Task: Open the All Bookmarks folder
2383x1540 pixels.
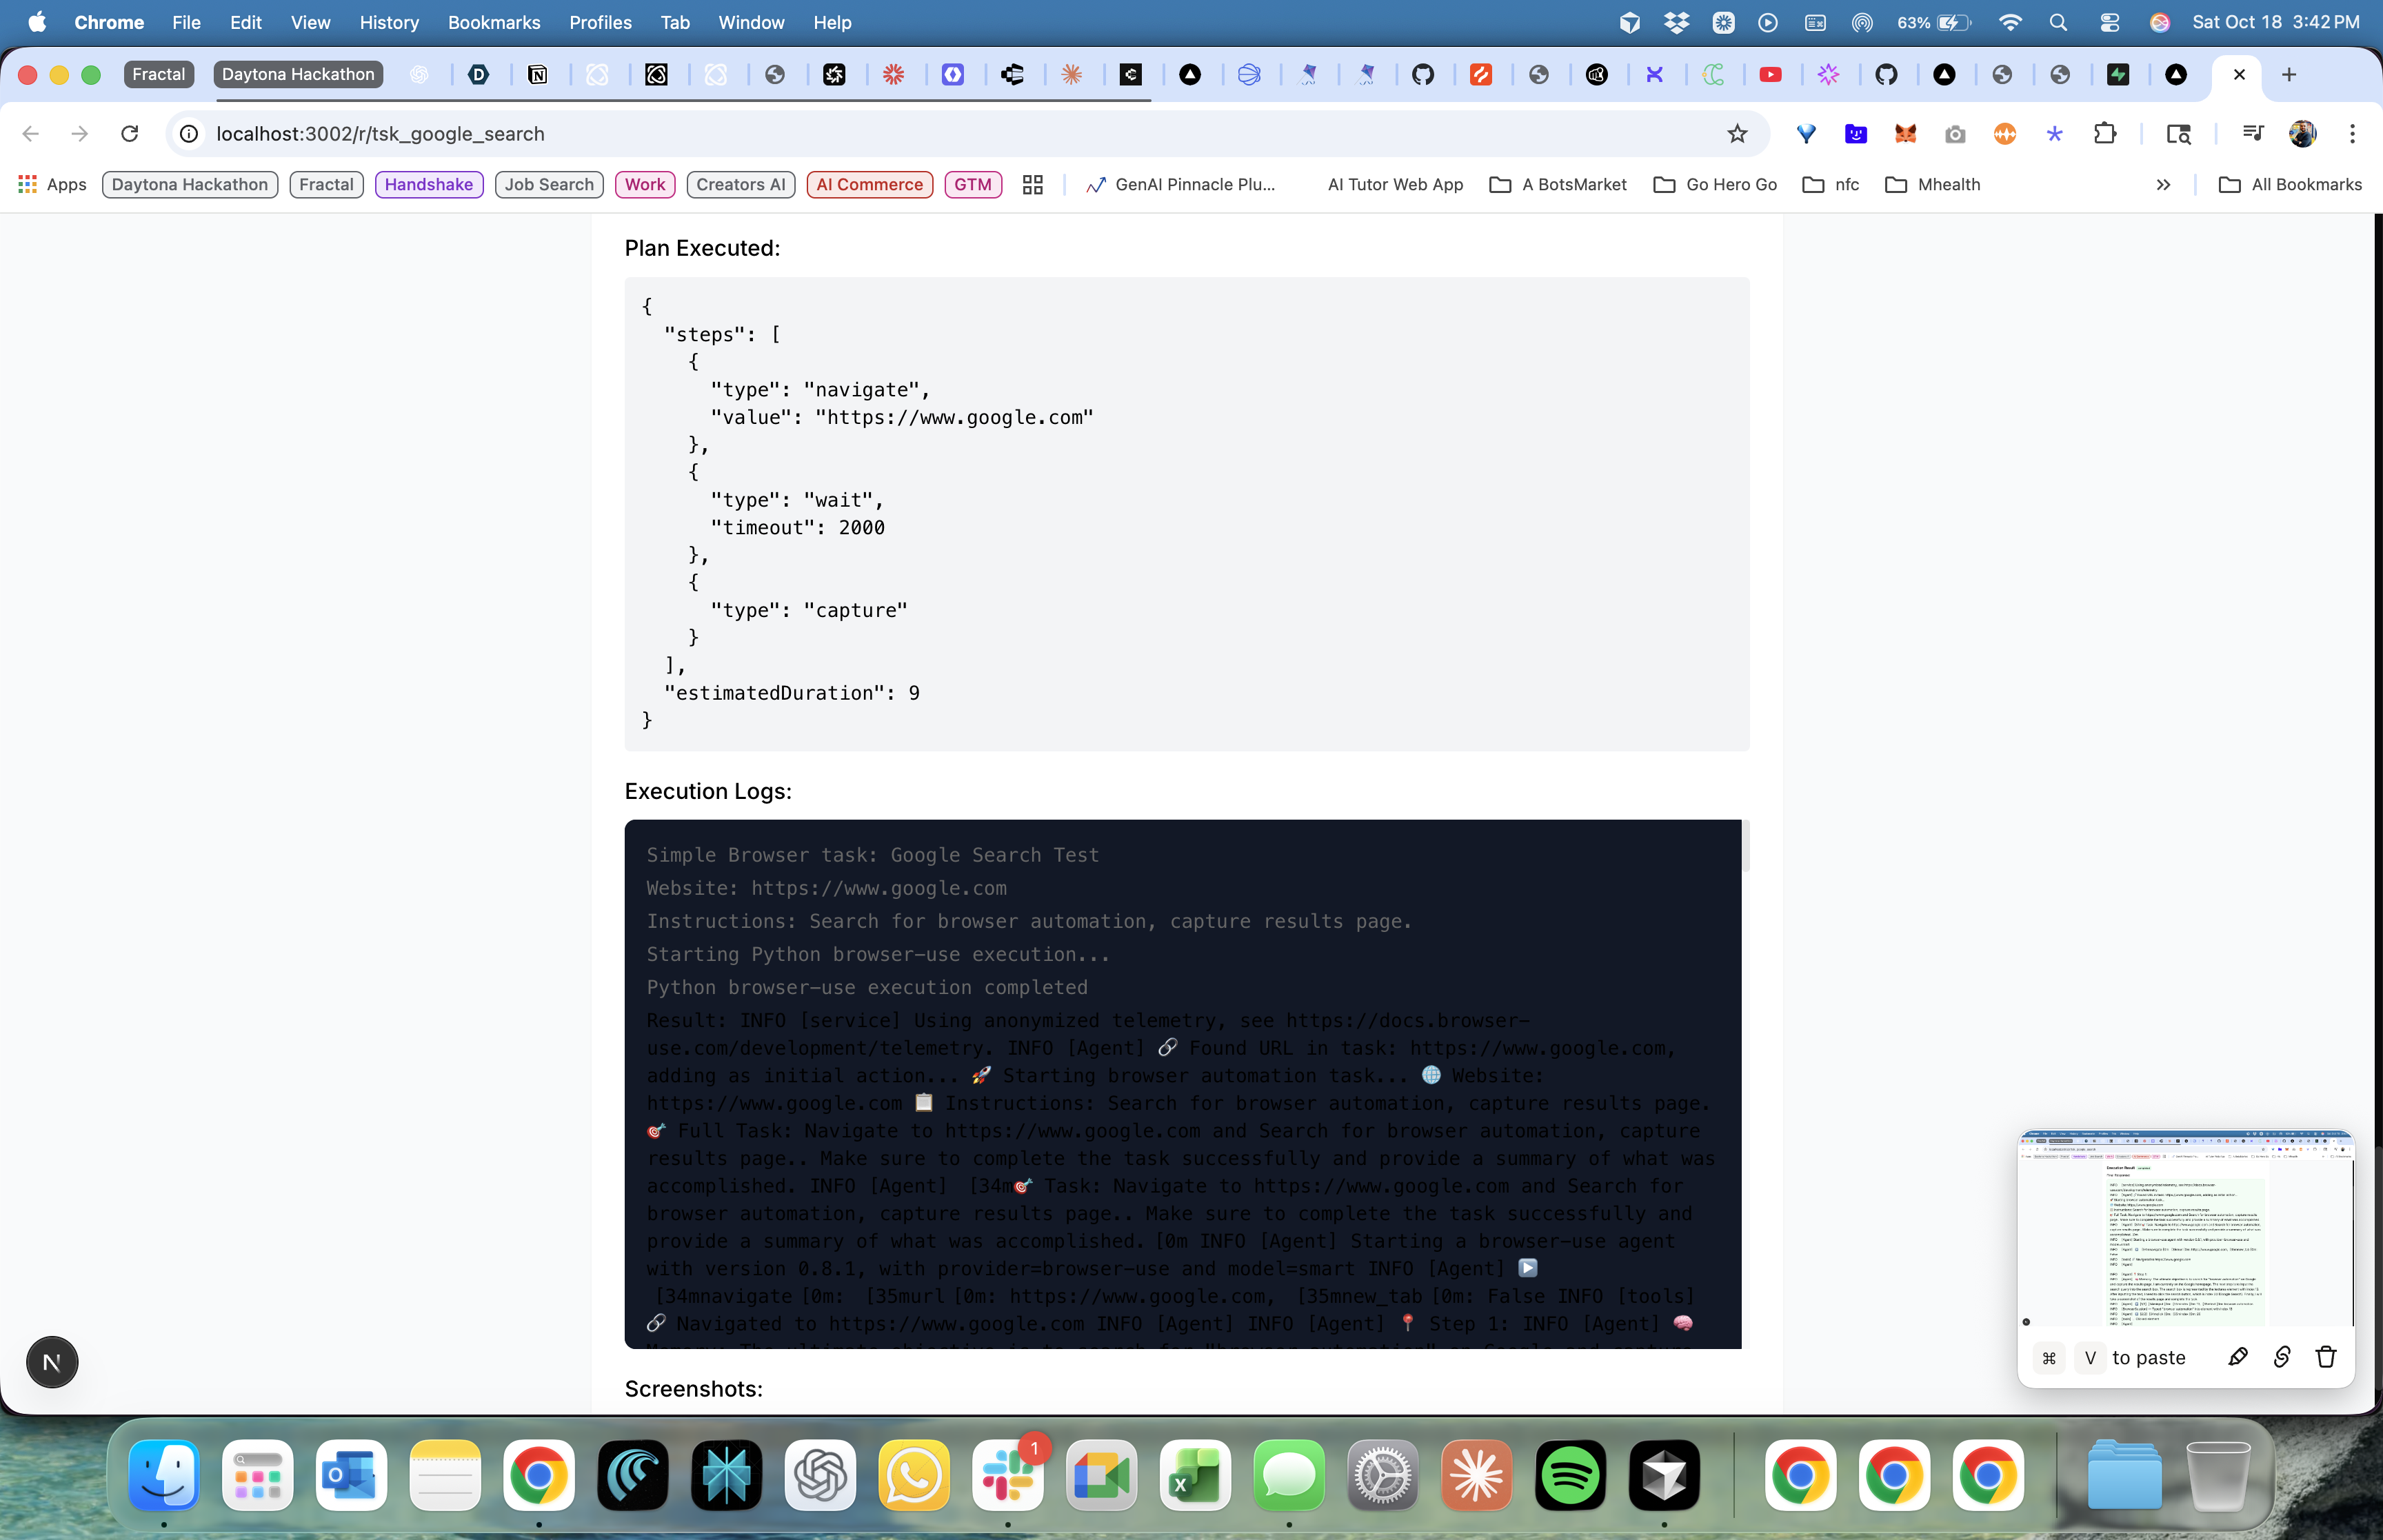Action: [x=2290, y=185]
